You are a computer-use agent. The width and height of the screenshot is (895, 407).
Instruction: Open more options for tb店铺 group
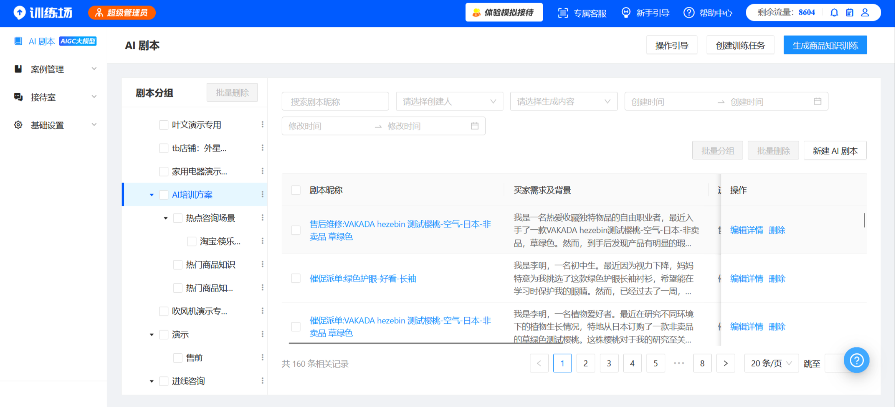[262, 148]
